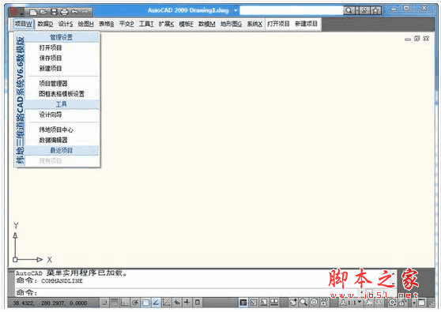Toggle Object Snap in status bar
Image resolution: width=441 pixels, height=312 pixels.
(x=145, y=303)
